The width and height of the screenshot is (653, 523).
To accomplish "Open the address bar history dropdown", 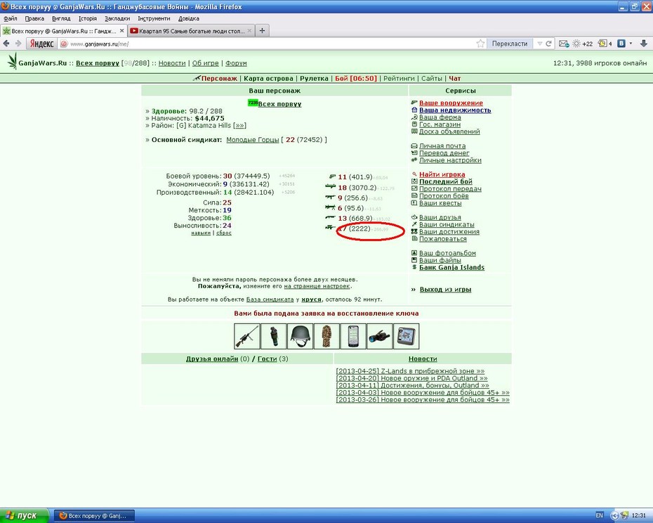I will click(540, 44).
